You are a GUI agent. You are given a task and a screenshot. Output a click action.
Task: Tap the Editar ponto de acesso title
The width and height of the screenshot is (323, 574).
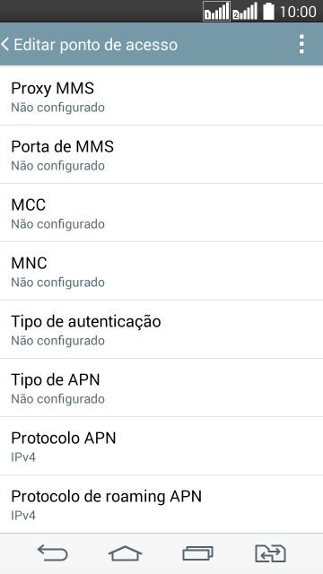click(x=96, y=45)
